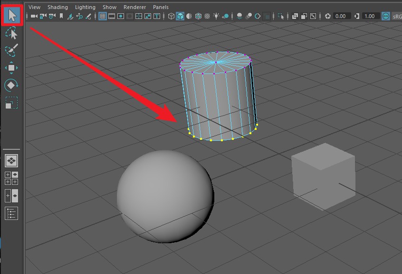Open the View menu
The height and width of the screenshot is (274, 402).
click(34, 7)
